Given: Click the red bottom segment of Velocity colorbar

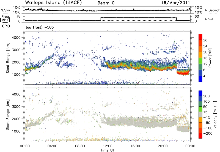Looking at the screenshot, I should (200, 136).
